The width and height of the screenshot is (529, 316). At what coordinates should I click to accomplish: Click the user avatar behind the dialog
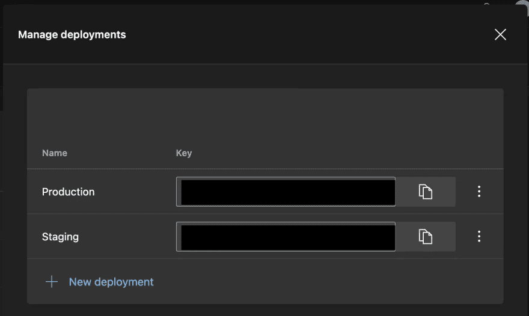click(522, 4)
